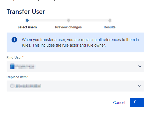The image size is (158, 118).
Task: Click the Find User field label
Action: click(15, 58)
